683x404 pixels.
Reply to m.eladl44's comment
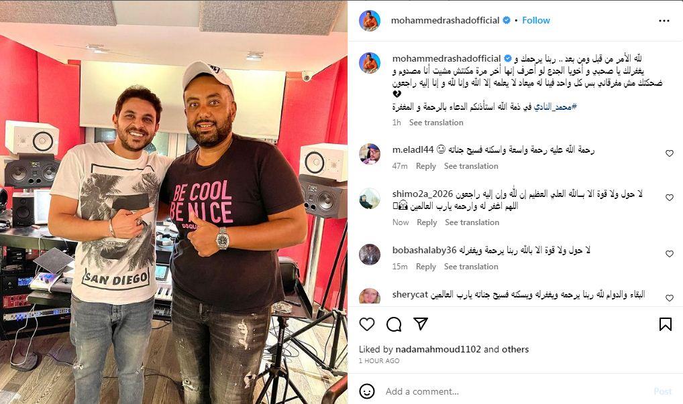(x=425, y=166)
